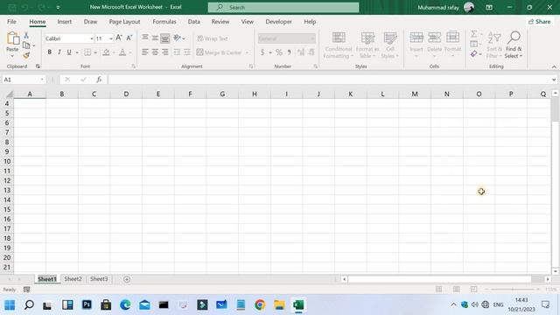Switch to the Insert tab
560x315 pixels.
65,21
